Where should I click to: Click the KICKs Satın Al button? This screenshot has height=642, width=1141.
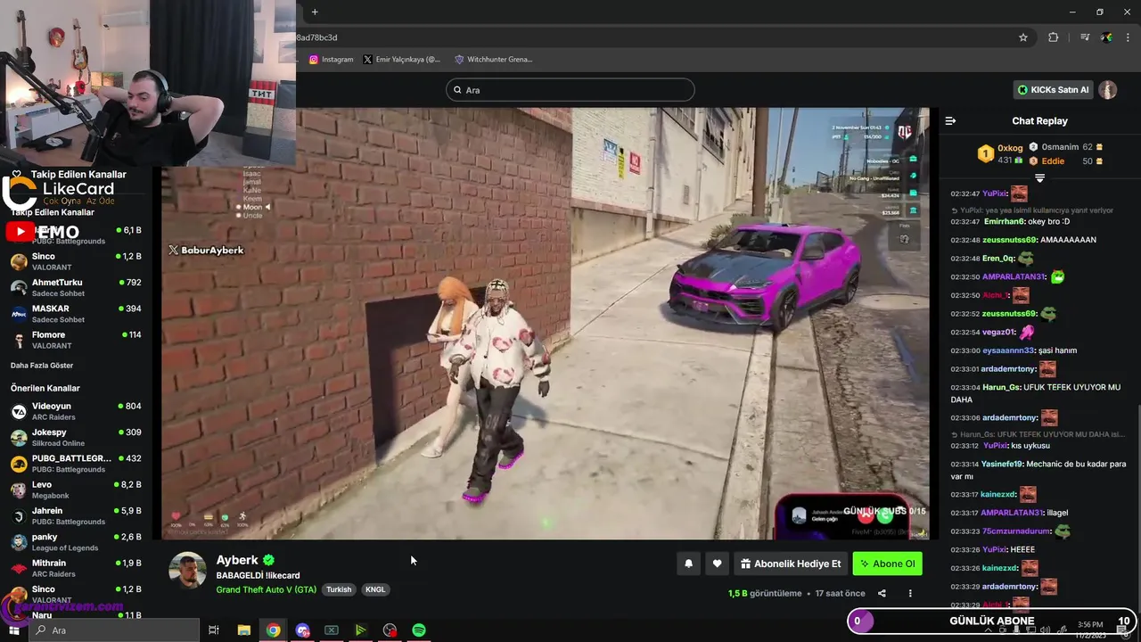pyautogui.click(x=1053, y=90)
